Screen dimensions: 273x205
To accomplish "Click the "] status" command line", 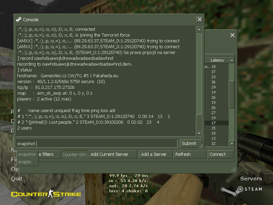I will click(x=25, y=70).
